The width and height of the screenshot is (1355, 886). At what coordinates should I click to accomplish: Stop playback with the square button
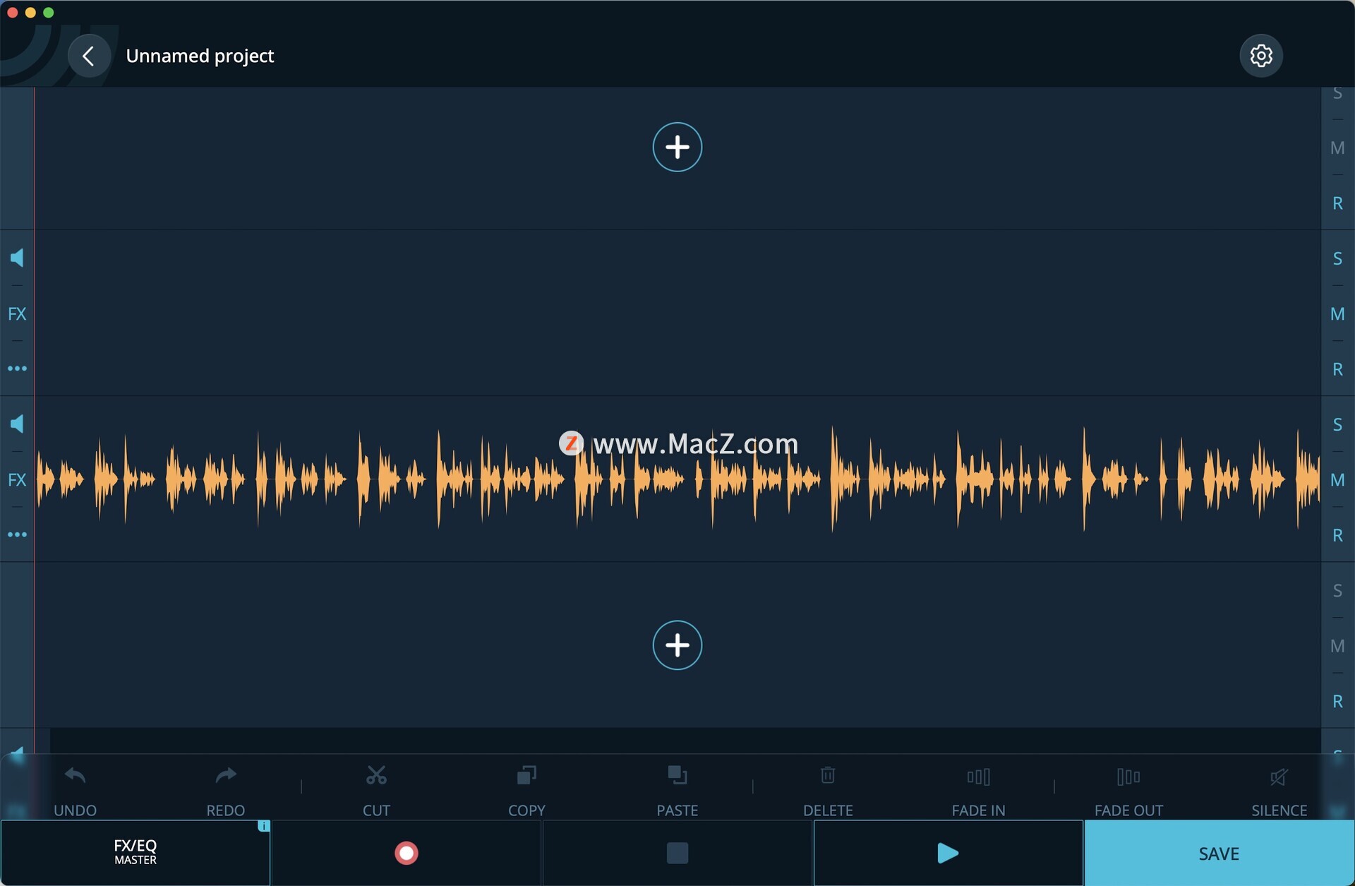point(677,853)
